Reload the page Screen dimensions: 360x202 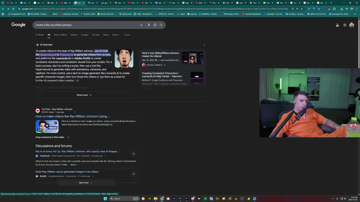13,9
